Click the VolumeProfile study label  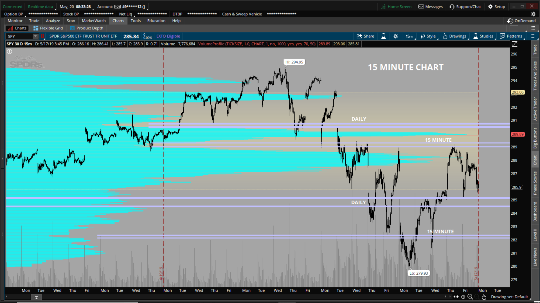coord(257,44)
